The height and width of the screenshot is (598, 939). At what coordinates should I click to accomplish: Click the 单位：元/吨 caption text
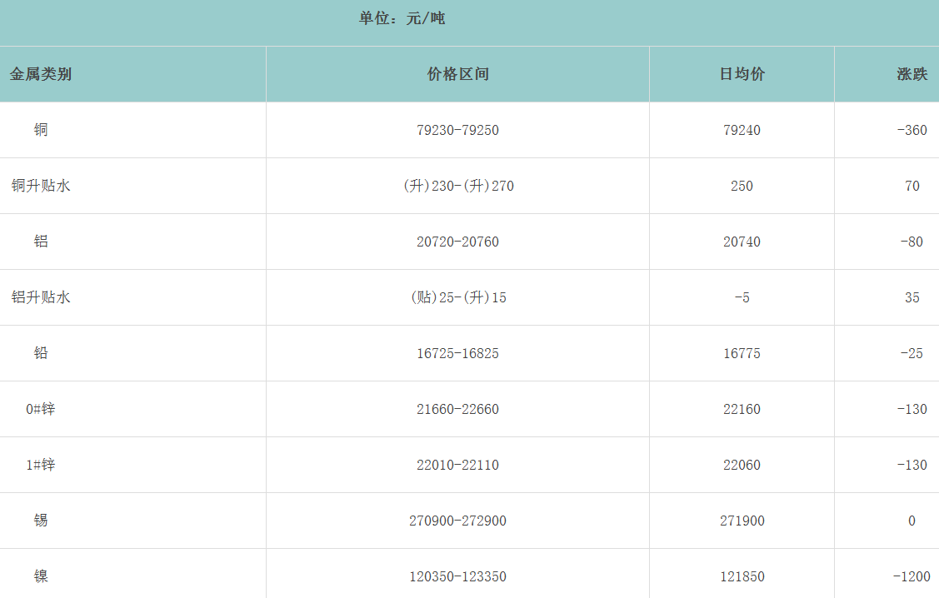coord(402,18)
